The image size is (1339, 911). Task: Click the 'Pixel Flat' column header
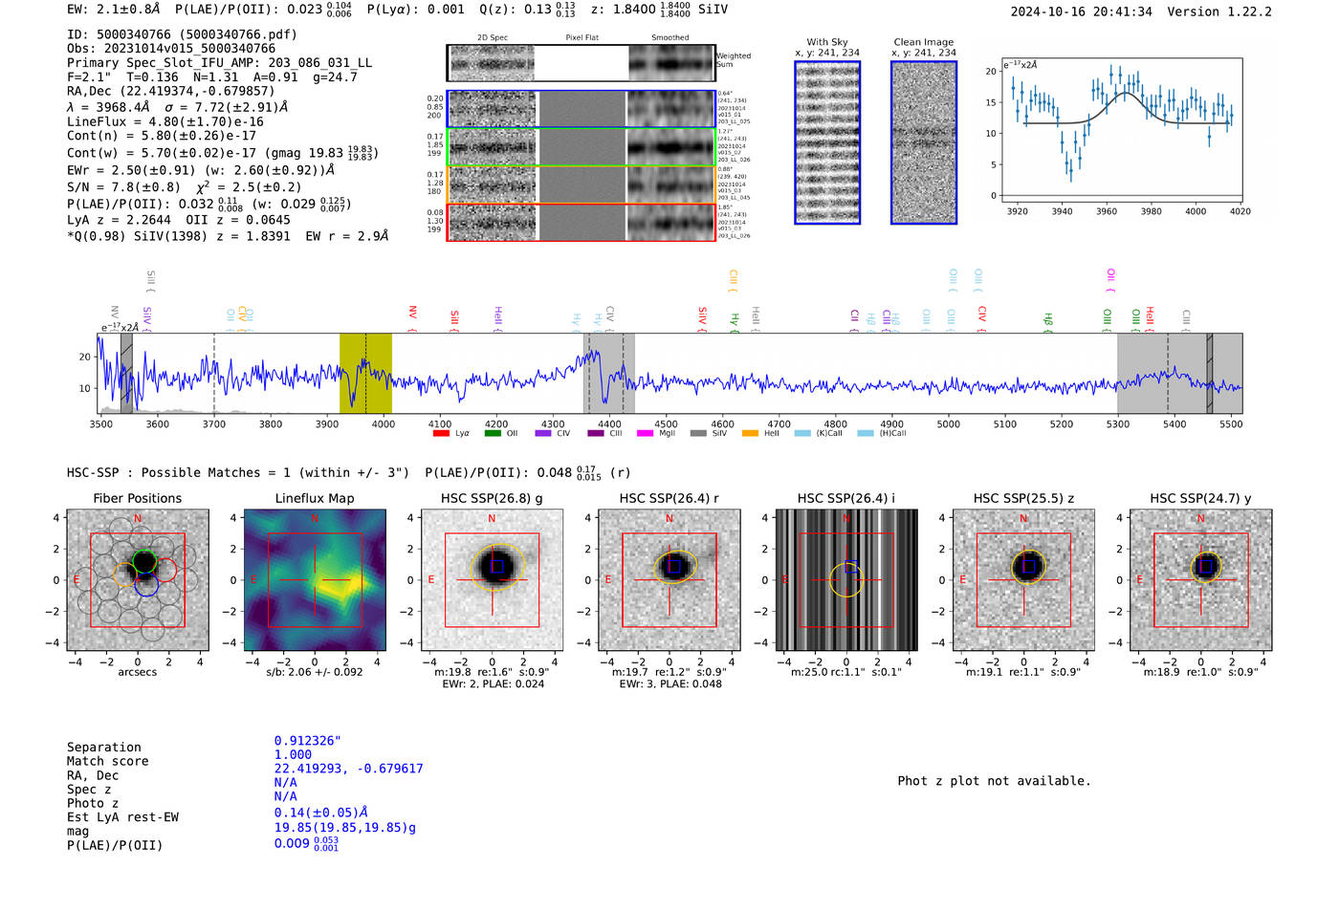point(582,38)
